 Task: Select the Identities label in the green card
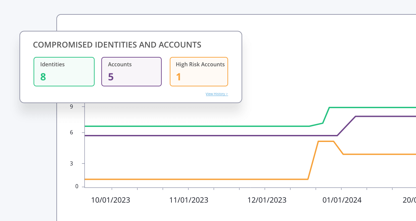[x=52, y=64]
